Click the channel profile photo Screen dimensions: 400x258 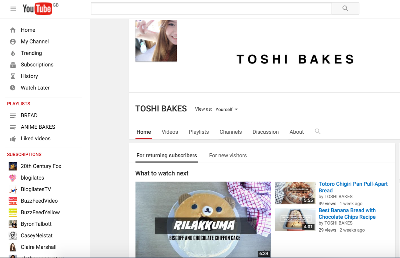(156, 41)
